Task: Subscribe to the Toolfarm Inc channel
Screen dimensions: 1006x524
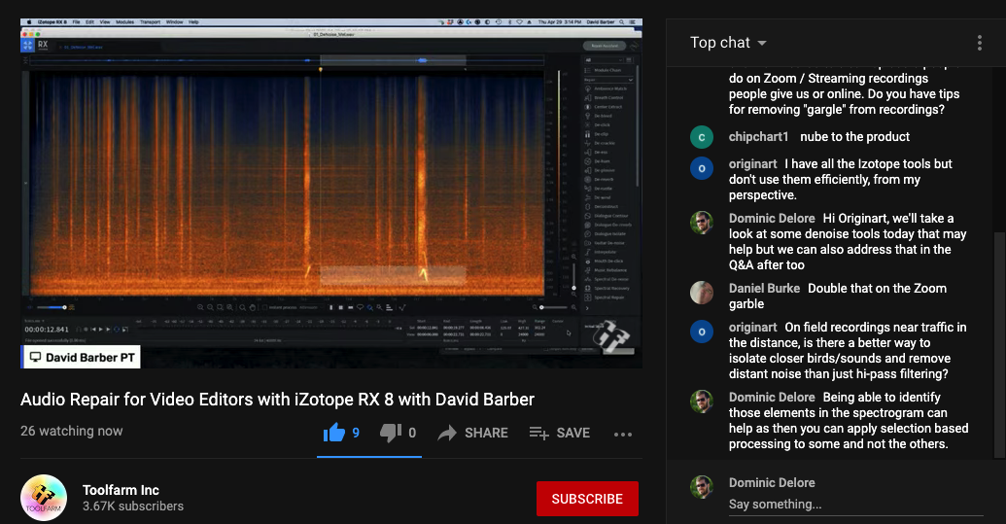Action: point(587,499)
